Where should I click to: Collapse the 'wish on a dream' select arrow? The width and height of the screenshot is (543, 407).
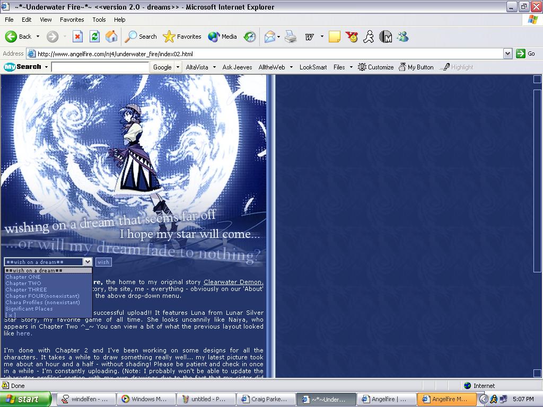coord(87,262)
